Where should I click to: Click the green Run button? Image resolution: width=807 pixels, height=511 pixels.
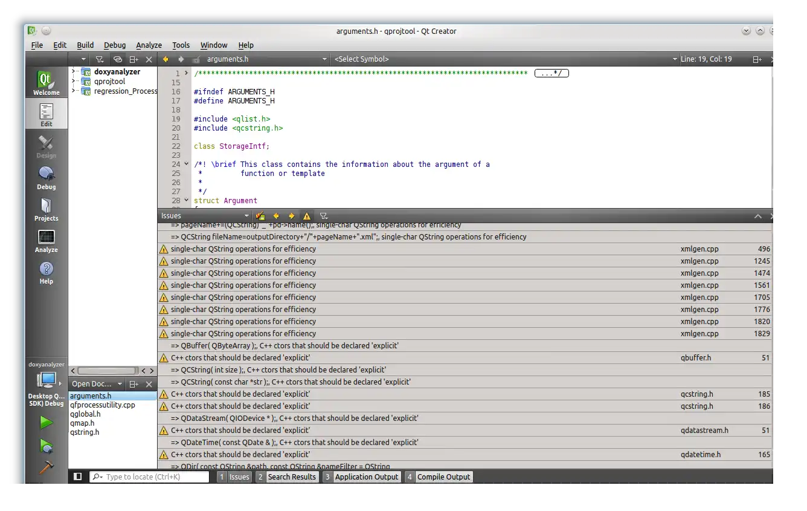[x=46, y=422]
